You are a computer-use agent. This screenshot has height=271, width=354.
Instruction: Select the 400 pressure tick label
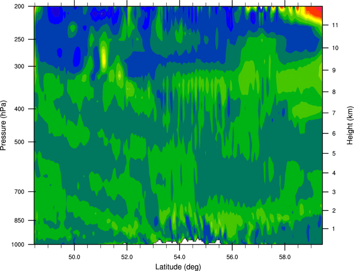click(x=20, y=109)
